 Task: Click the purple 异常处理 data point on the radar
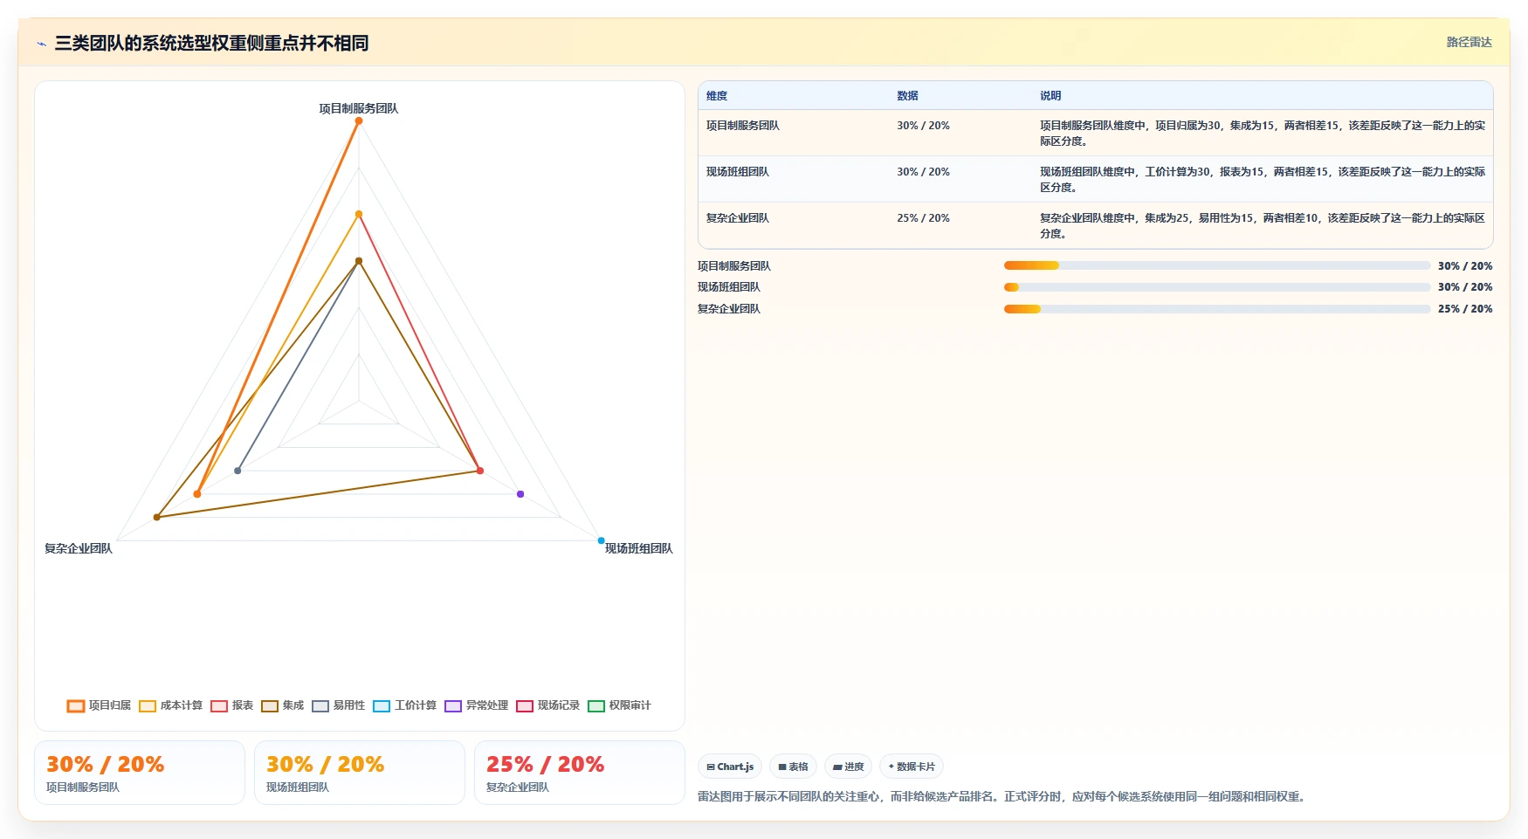click(520, 494)
